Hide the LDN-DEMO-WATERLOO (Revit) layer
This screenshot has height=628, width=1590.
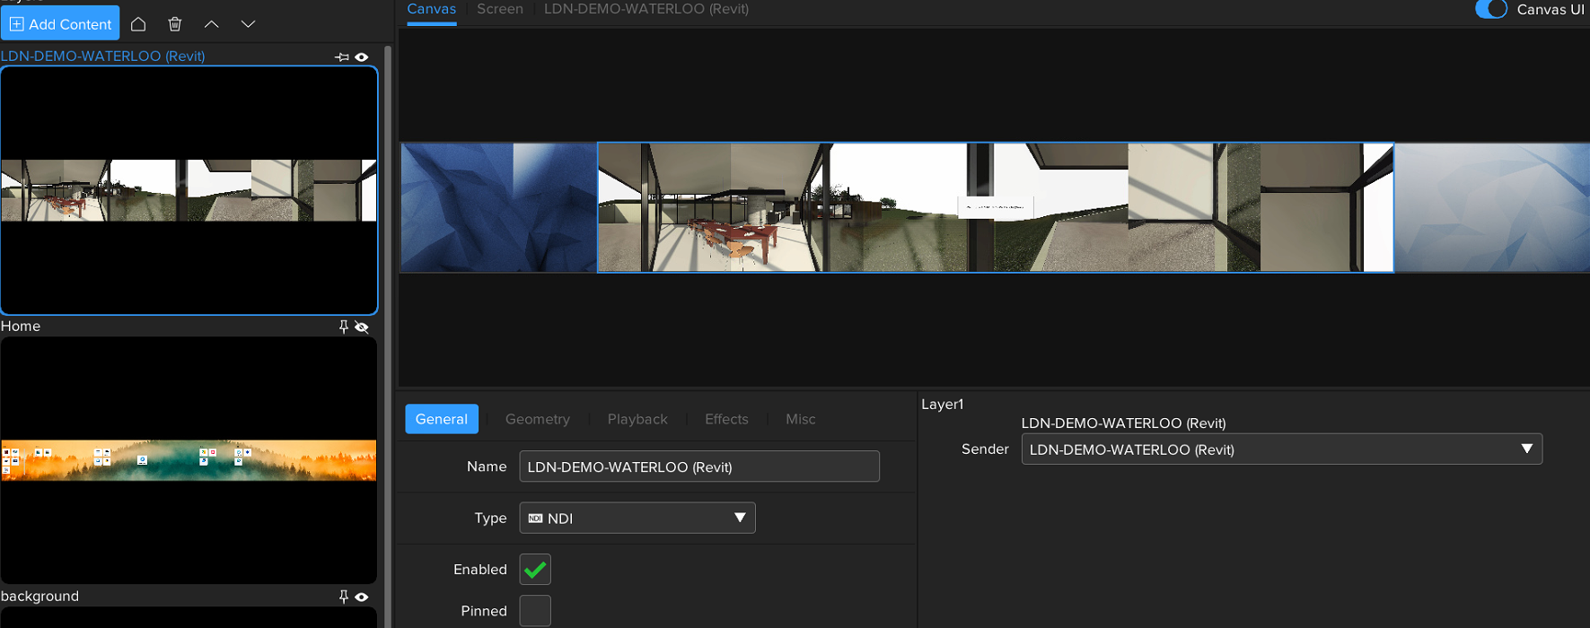pos(362,57)
